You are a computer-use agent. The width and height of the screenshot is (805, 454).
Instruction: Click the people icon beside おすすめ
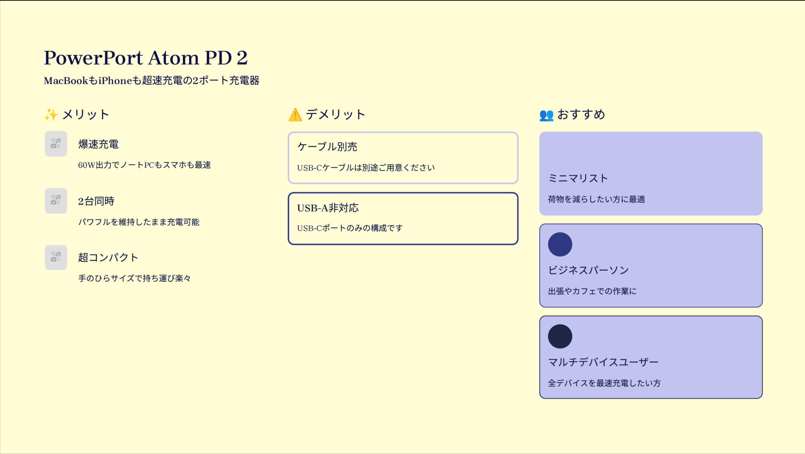(x=546, y=115)
